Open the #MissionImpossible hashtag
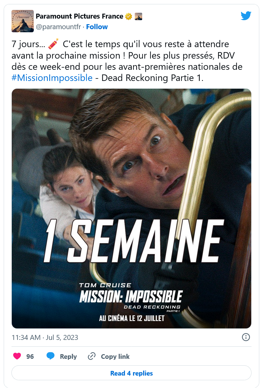Viewport: 263px width, 392px height. (52, 78)
